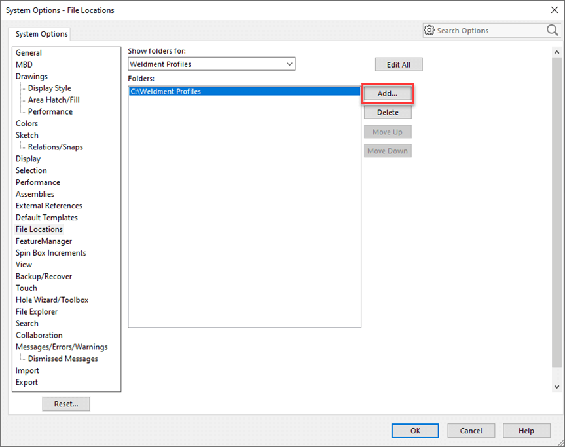Select Colors in the options list
The height and width of the screenshot is (447, 565).
click(27, 123)
